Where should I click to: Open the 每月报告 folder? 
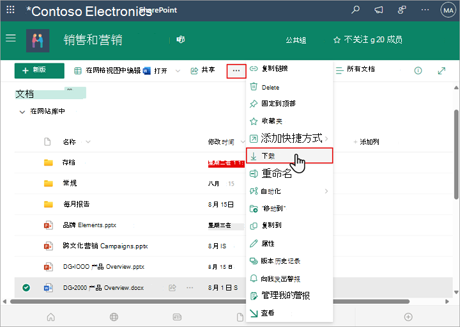point(76,204)
